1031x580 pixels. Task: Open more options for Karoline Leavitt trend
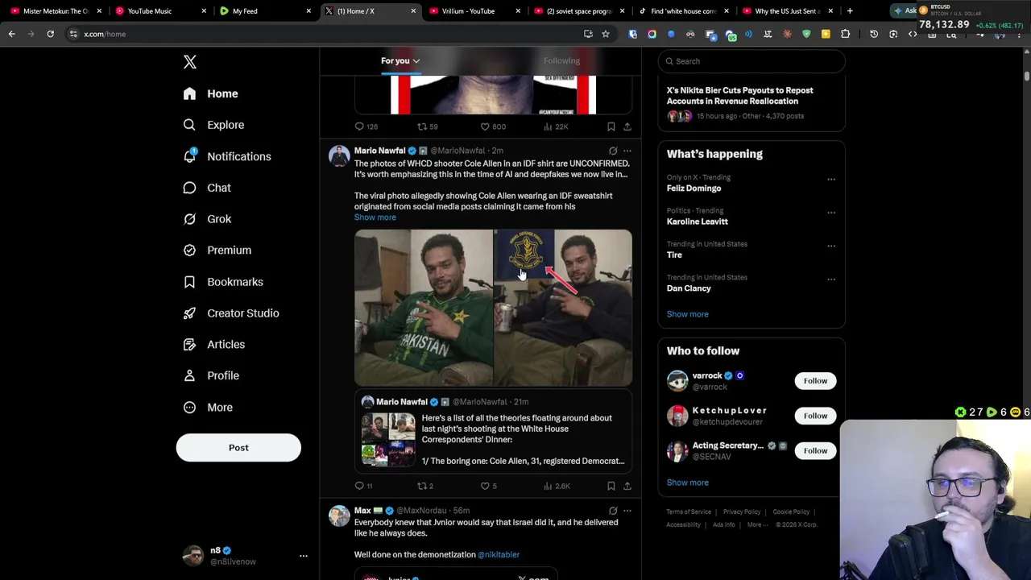831,213
